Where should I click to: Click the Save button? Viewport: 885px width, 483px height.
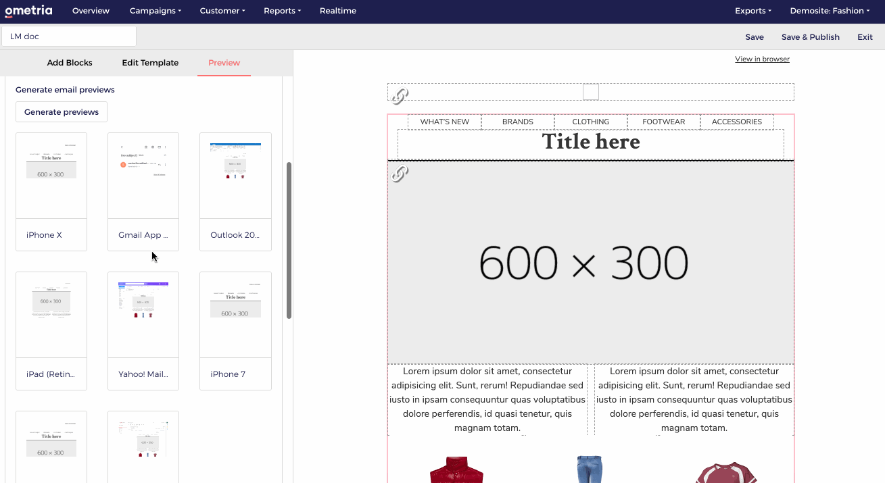(x=755, y=37)
